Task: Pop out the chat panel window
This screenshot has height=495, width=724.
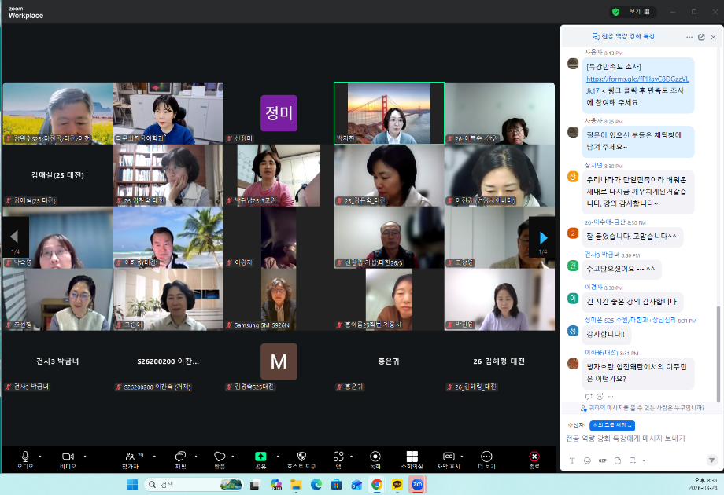Action: point(701,37)
